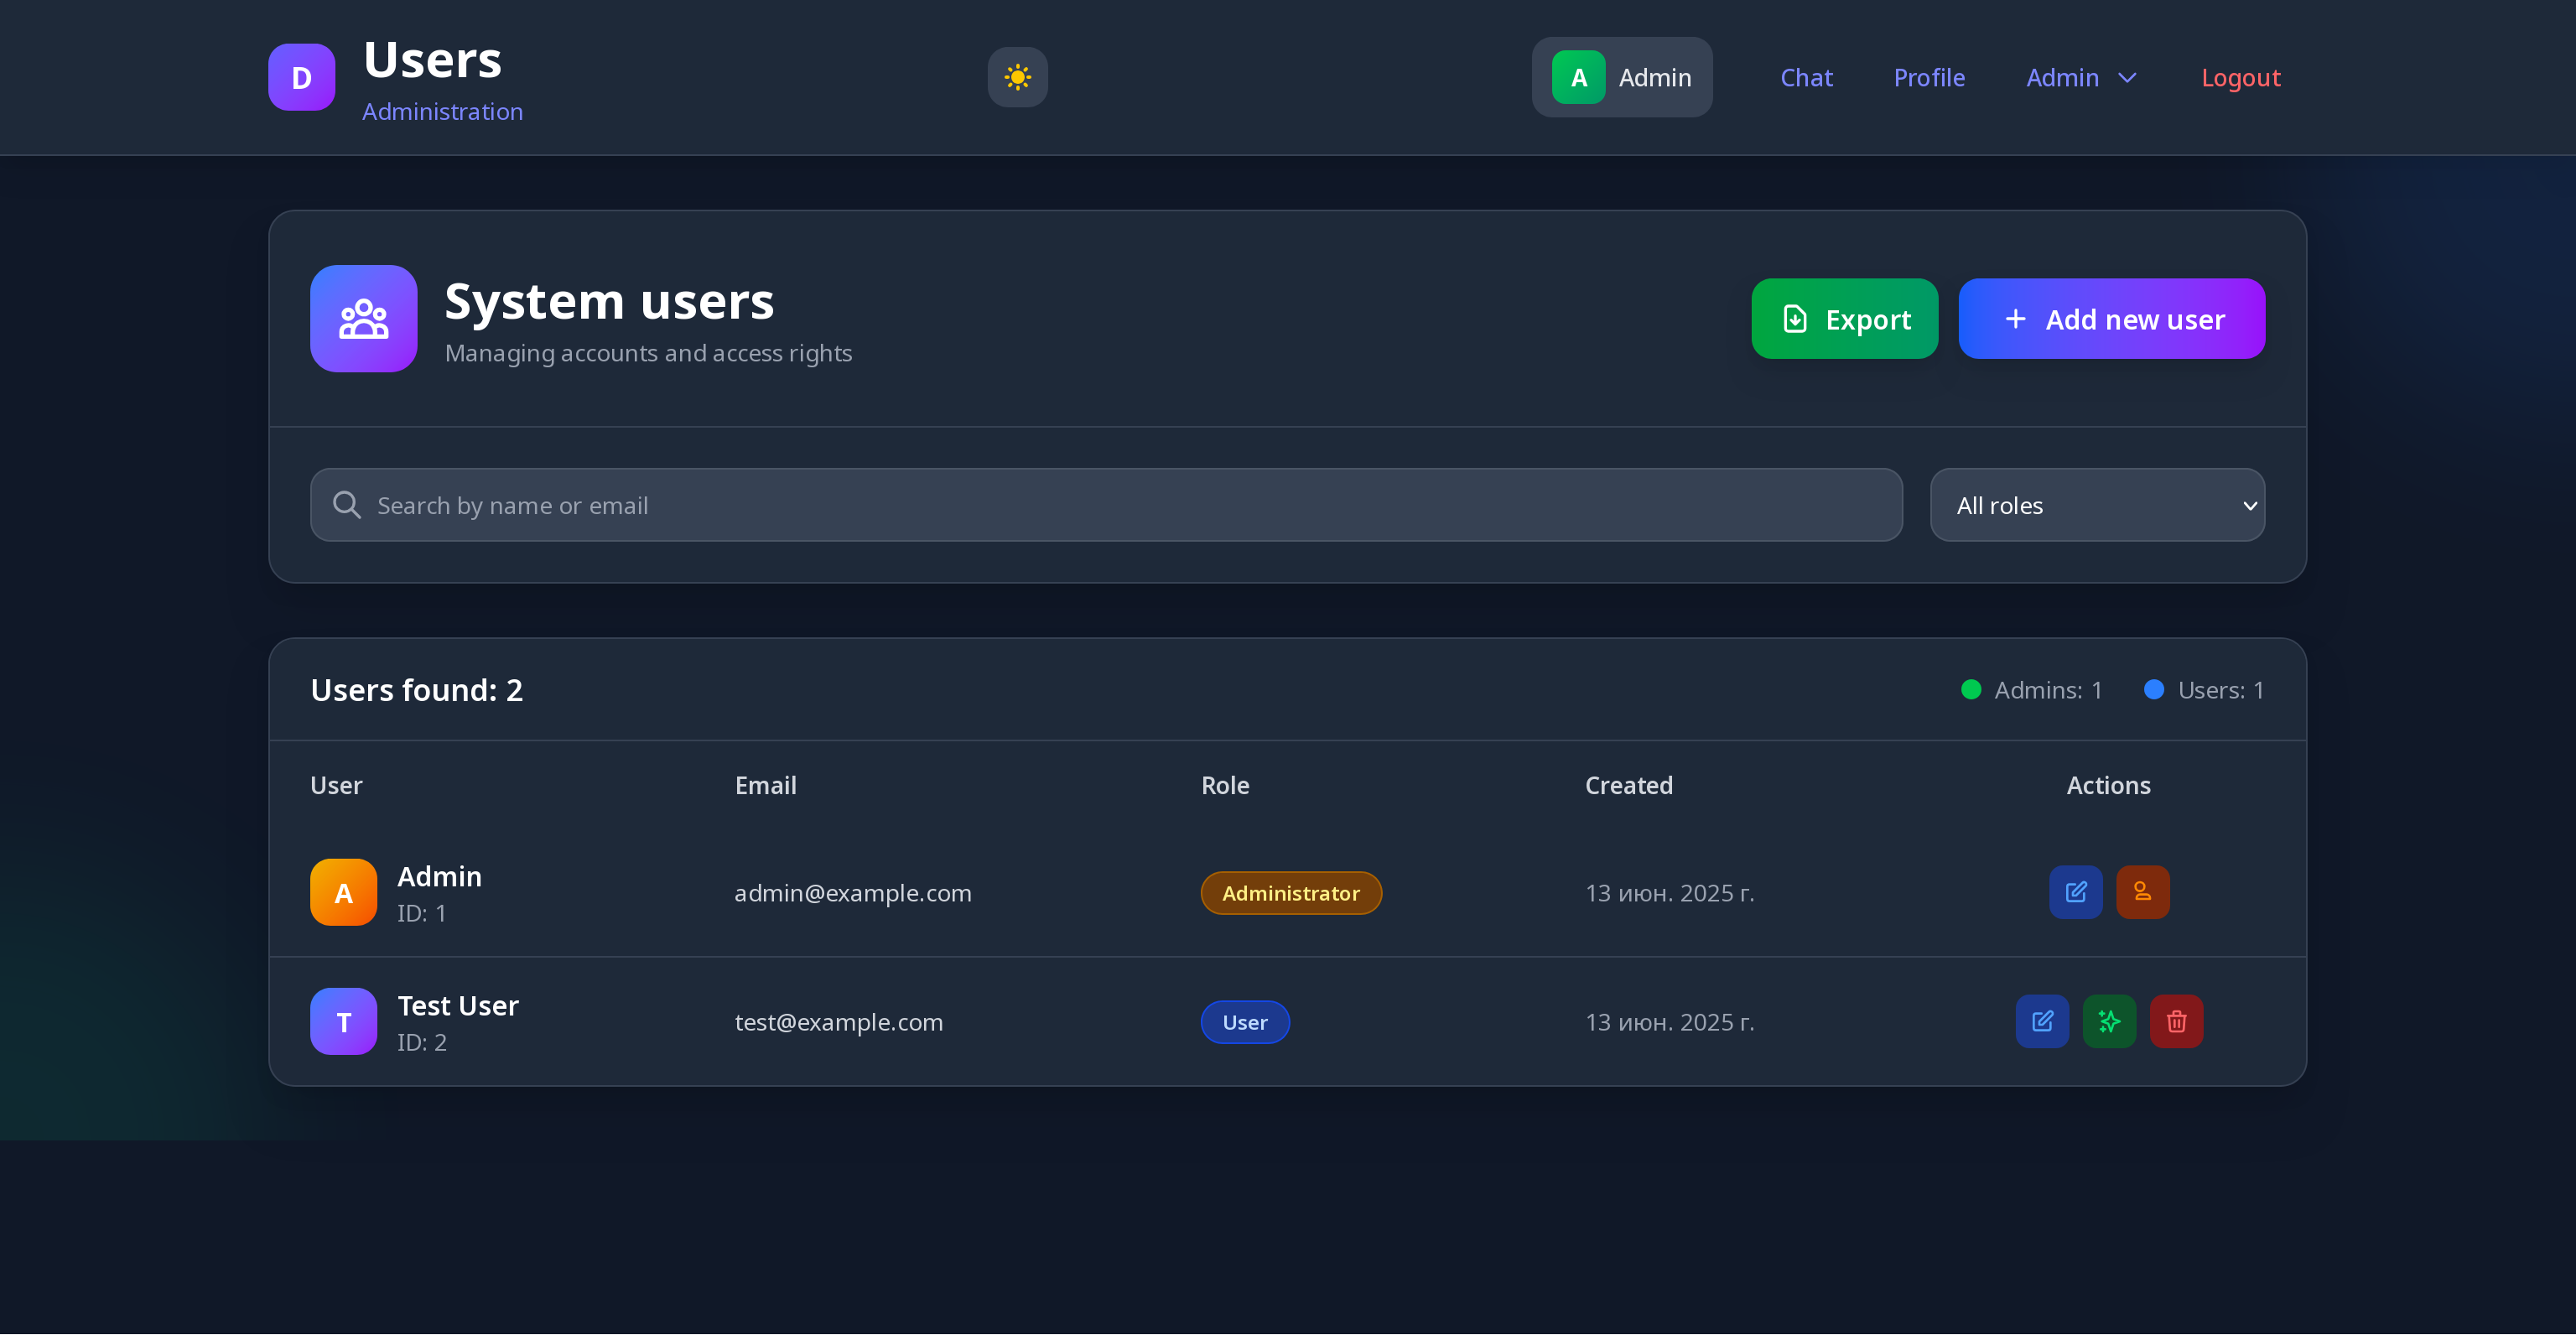
Task: Focus the search by name field
Action: [x=1120, y=505]
